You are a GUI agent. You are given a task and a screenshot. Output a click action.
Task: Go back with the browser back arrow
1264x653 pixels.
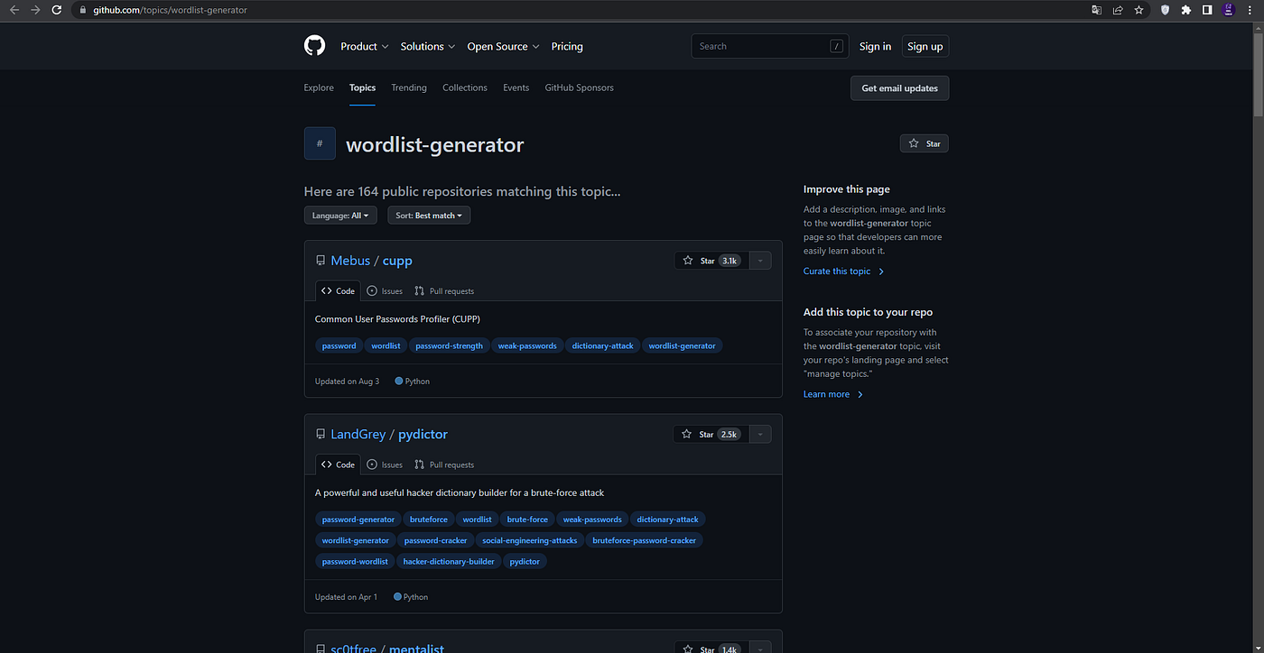pos(14,10)
